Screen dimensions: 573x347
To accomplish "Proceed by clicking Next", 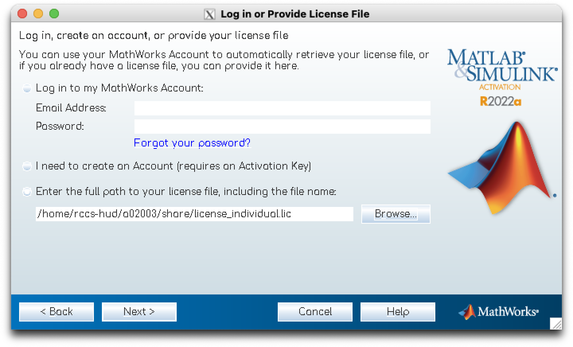I will pos(139,312).
